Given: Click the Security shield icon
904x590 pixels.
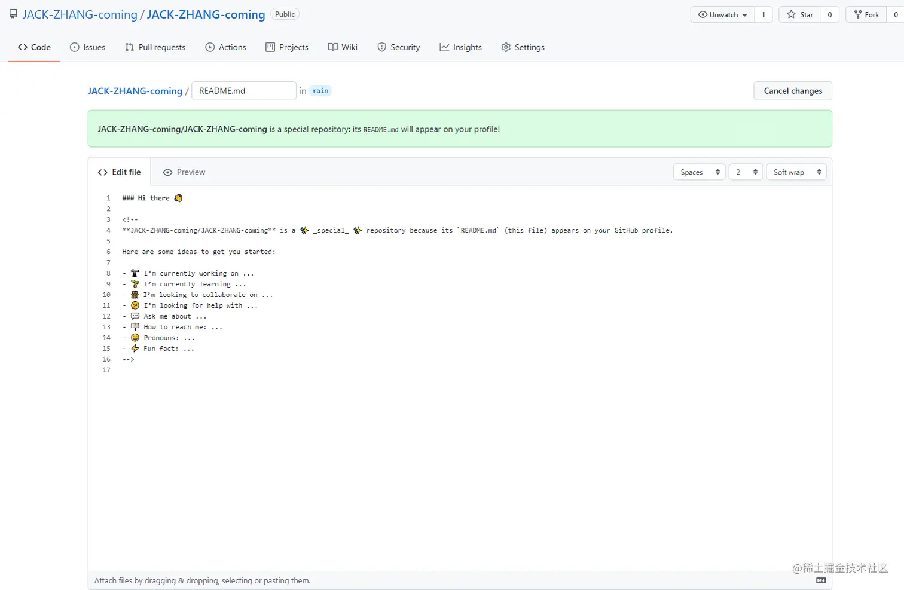Looking at the screenshot, I should click(381, 47).
